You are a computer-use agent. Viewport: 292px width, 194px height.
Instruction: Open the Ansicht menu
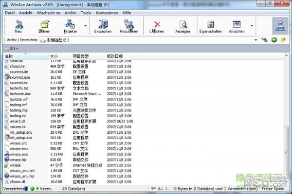point(26,13)
